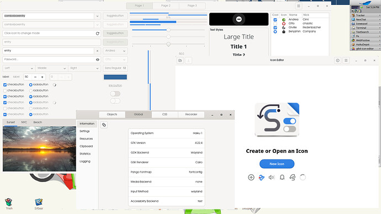
Task: Open the Right dropdown
Action: pyautogui.click(x=84, y=68)
